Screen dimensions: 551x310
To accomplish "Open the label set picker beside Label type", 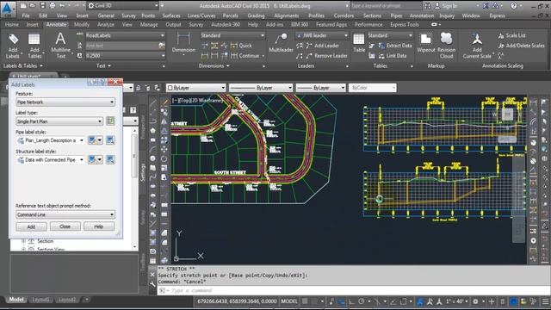I will 110,121.
